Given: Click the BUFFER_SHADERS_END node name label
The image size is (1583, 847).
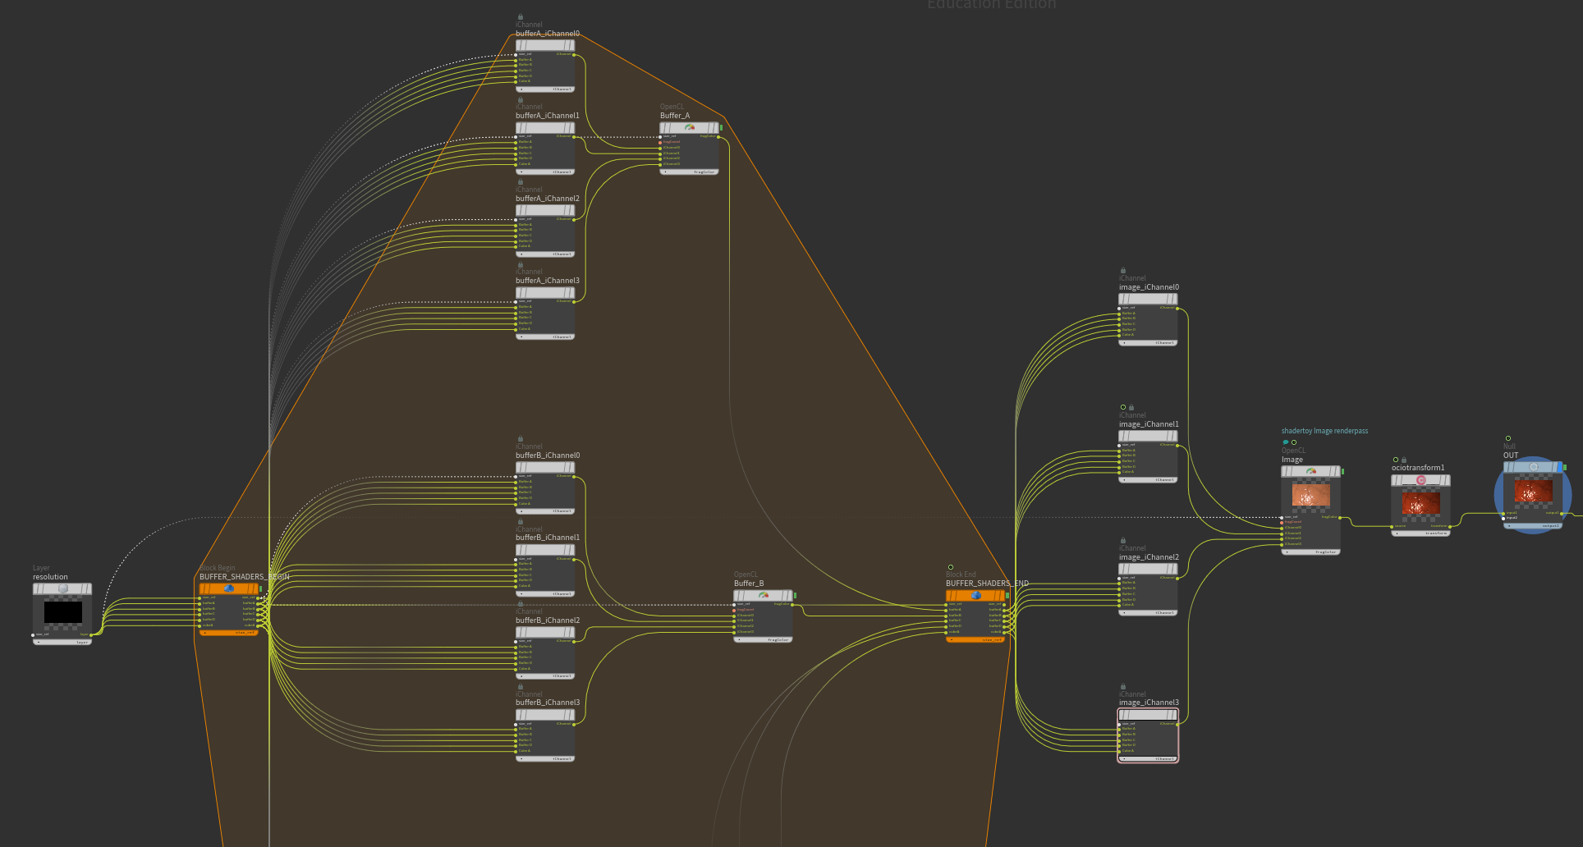Looking at the screenshot, I should coord(987,584).
